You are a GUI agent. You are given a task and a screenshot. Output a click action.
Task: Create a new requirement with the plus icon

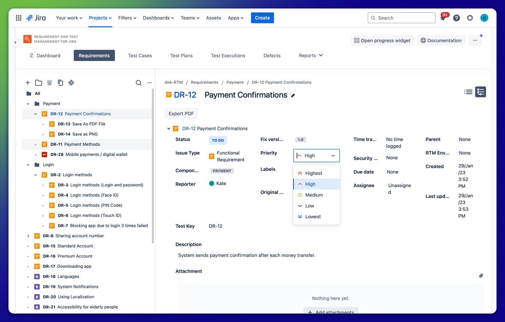point(27,83)
